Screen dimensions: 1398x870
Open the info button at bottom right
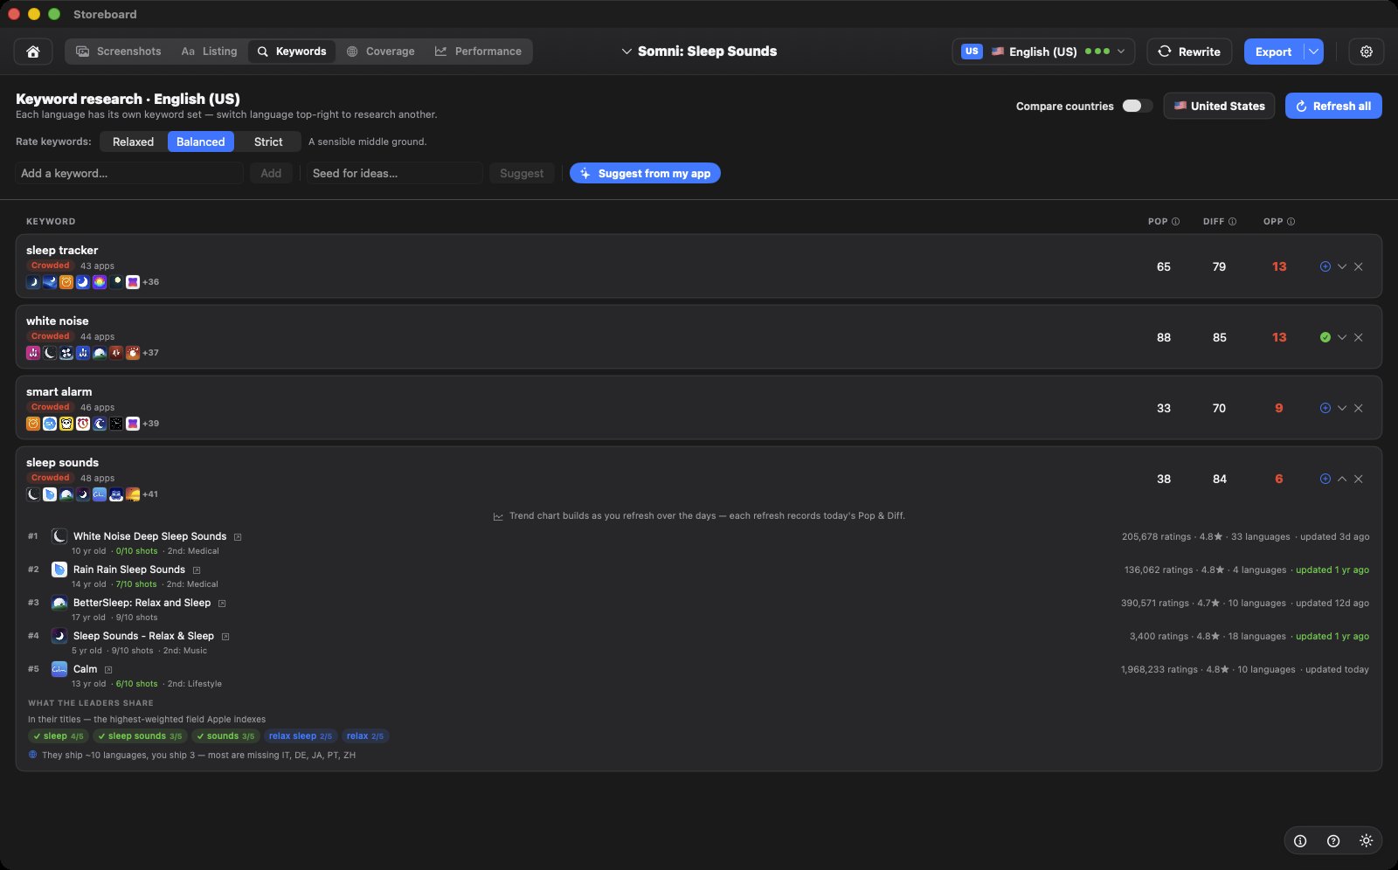pyautogui.click(x=1300, y=841)
